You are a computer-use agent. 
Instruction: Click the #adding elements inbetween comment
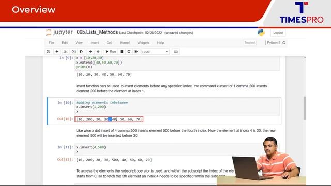pyautogui.click(x=102, y=102)
